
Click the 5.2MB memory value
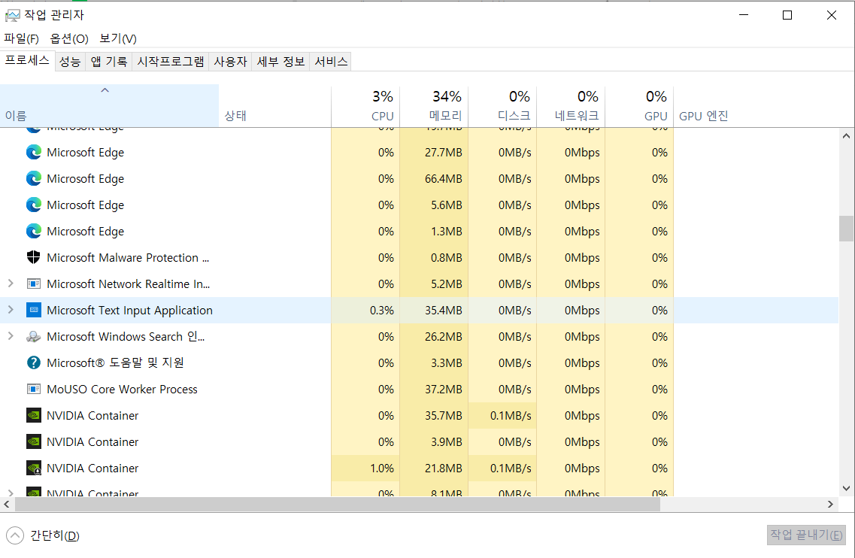(x=446, y=284)
